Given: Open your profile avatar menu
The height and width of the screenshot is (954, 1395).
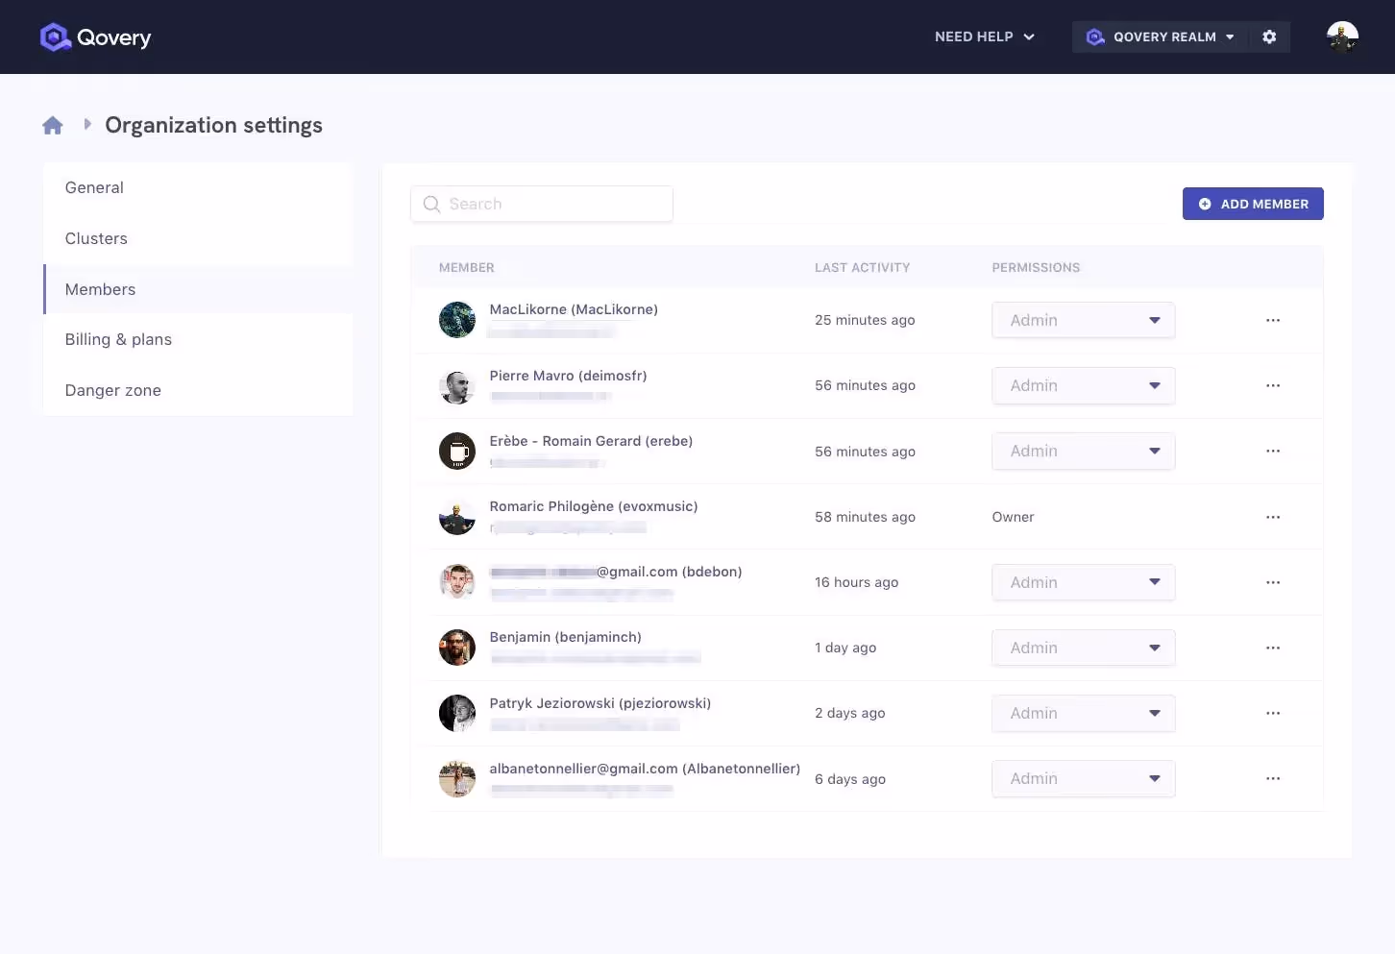Looking at the screenshot, I should (x=1341, y=37).
